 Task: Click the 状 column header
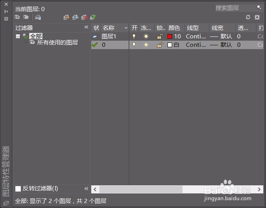[96, 28]
